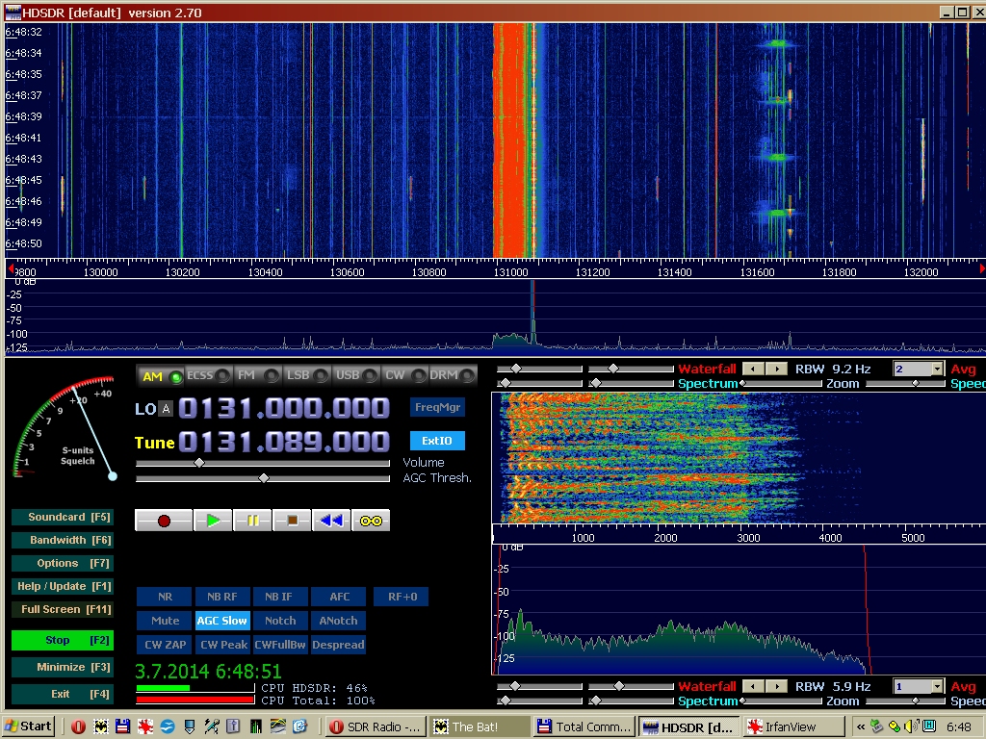Image resolution: width=986 pixels, height=739 pixels.
Task: Toggle NR noise reduction
Action: (x=165, y=597)
